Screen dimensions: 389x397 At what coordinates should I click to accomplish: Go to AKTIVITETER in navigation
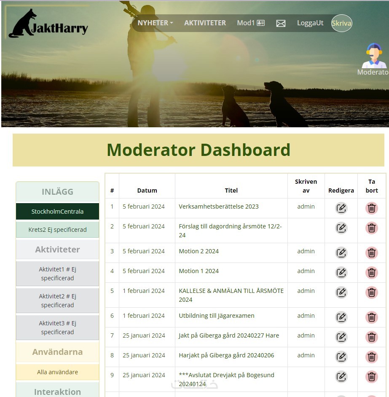[205, 23]
